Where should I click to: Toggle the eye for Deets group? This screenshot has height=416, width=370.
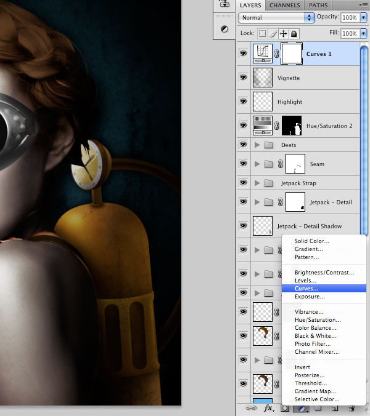point(243,145)
